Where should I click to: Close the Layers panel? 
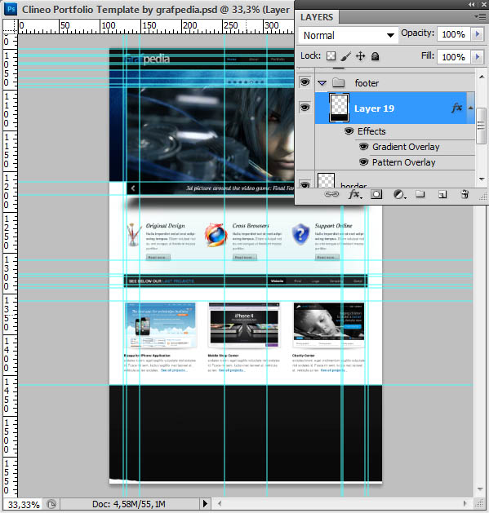click(x=484, y=4)
